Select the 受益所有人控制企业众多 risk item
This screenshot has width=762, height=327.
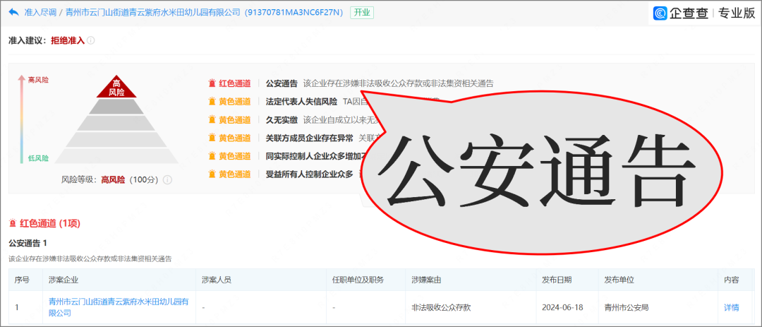click(x=310, y=174)
